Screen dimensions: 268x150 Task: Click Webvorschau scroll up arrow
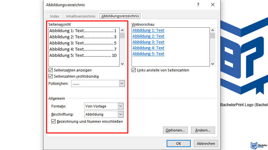[x=212, y=30]
